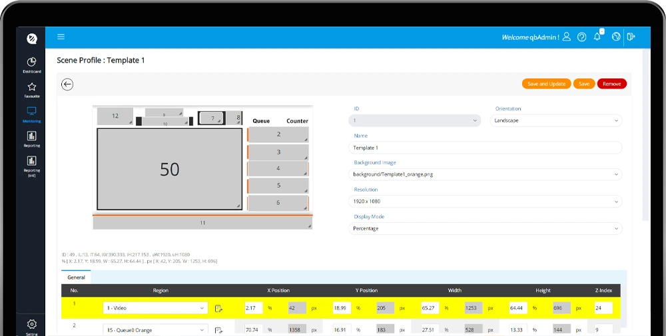The height and width of the screenshot is (336, 666).
Task: Click the Scene Profile : Template 1 heading
Action: coord(101,61)
